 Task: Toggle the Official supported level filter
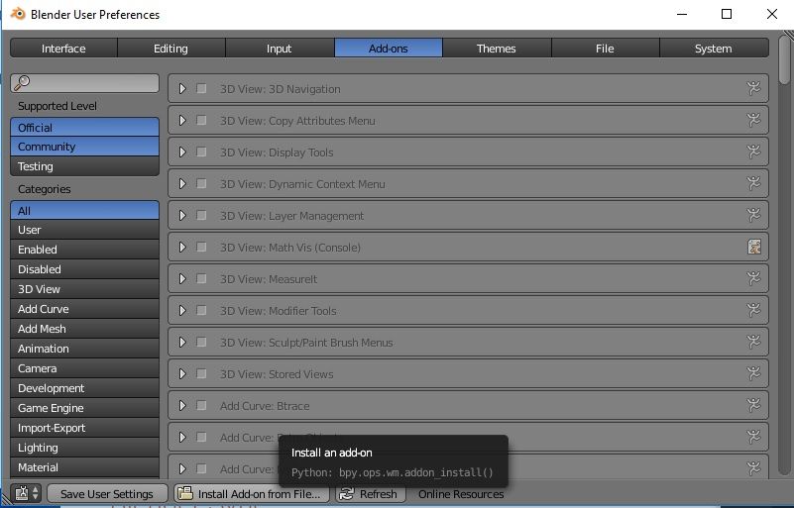84,127
